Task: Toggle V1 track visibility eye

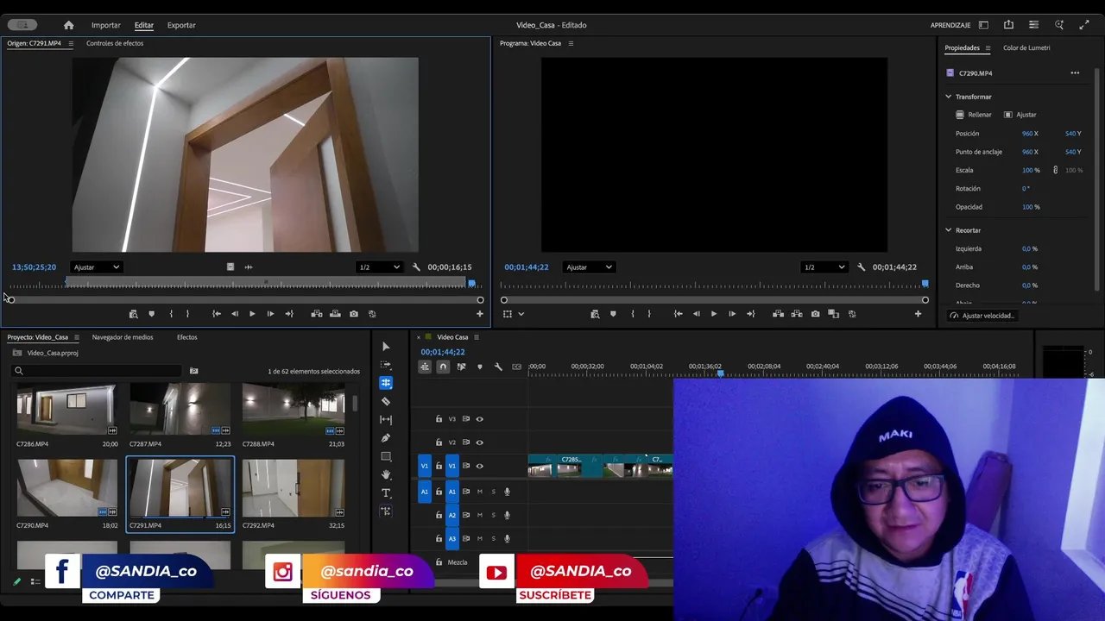Action: [480, 466]
